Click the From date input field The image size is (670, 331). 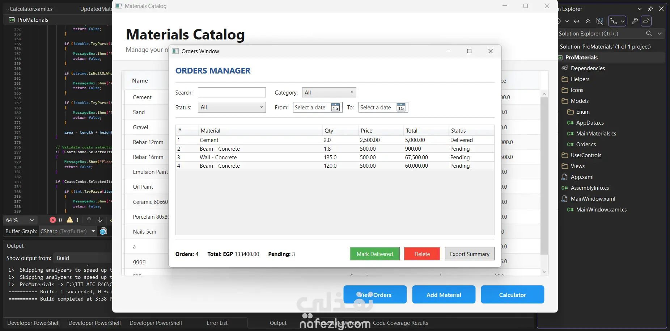point(311,108)
